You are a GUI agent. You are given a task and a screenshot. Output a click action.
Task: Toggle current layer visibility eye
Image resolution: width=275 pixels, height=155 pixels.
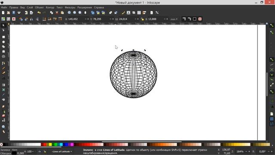tap(40, 152)
